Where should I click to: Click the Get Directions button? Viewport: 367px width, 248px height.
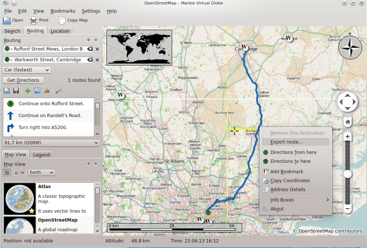point(23,80)
